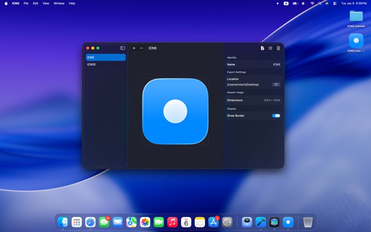Click the keyboard input source A icon
This screenshot has width=371, height=232.
pos(286,3)
